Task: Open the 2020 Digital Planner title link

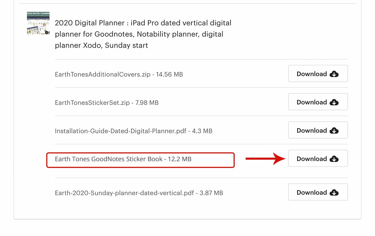Action: pyautogui.click(x=143, y=34)
